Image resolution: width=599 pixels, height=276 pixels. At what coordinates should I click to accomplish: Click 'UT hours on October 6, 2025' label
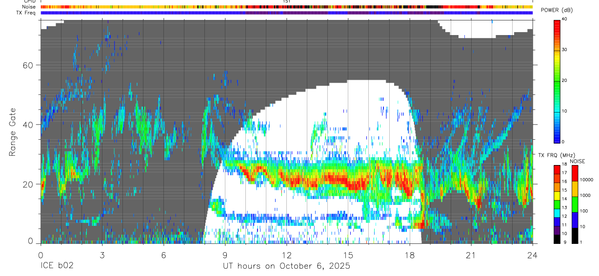tap(286, 267)
